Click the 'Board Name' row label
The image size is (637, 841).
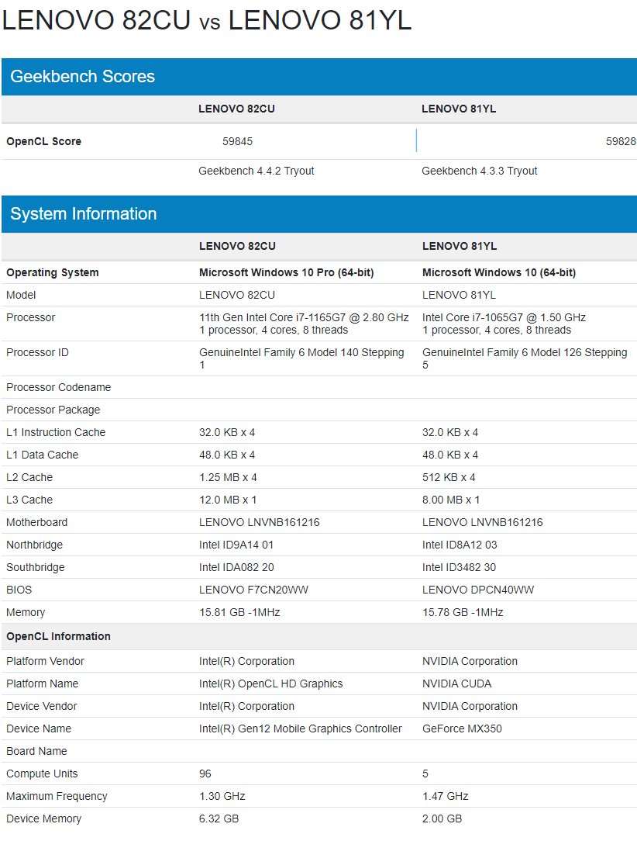coord(37,752)
